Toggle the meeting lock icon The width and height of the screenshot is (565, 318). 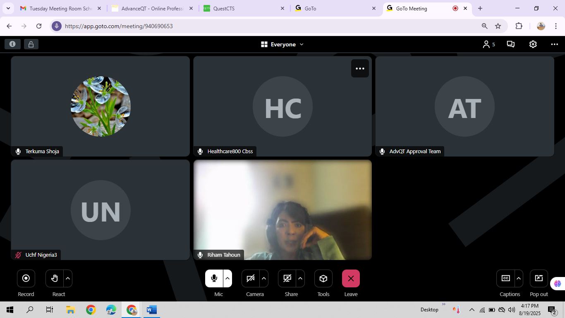point(31,44)
